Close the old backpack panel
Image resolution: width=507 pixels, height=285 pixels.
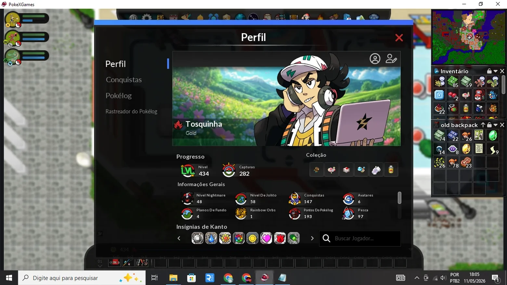(502, 125)
